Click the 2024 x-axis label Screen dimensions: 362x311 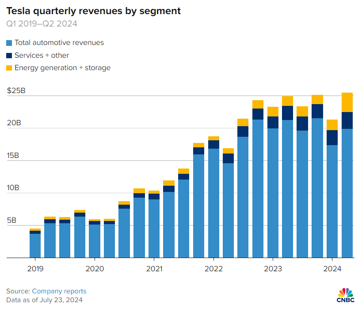point(332,269)
